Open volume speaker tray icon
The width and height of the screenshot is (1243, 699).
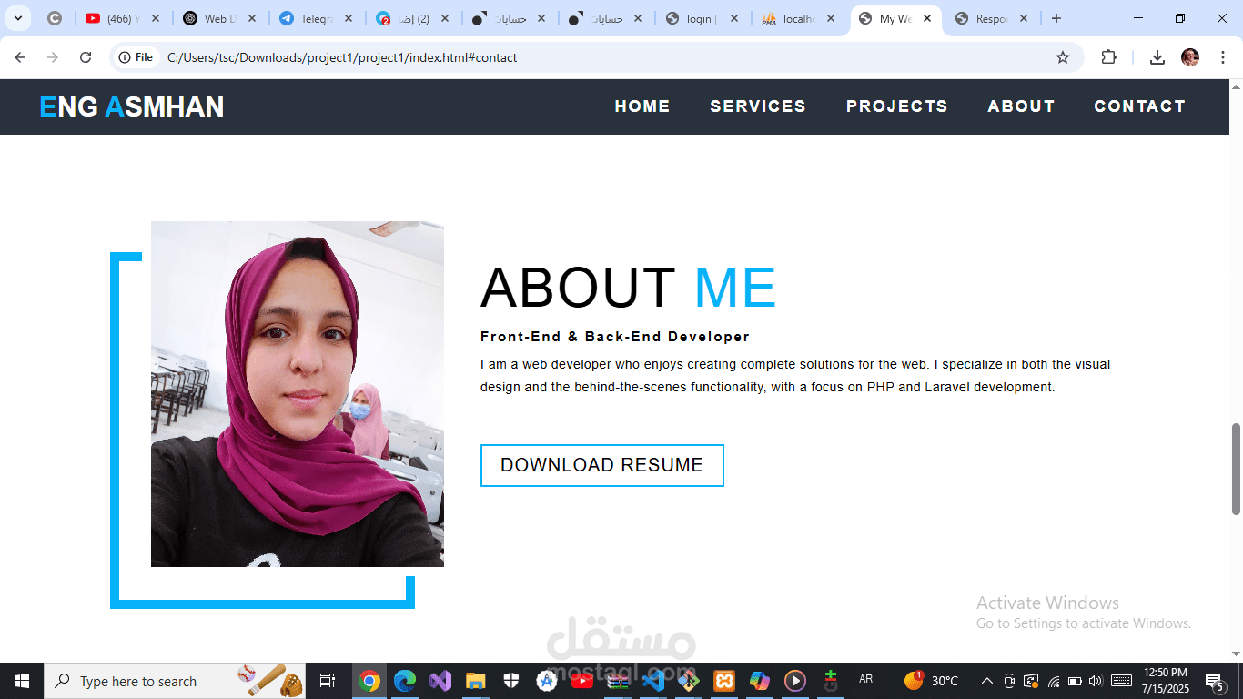[1095, 681]
